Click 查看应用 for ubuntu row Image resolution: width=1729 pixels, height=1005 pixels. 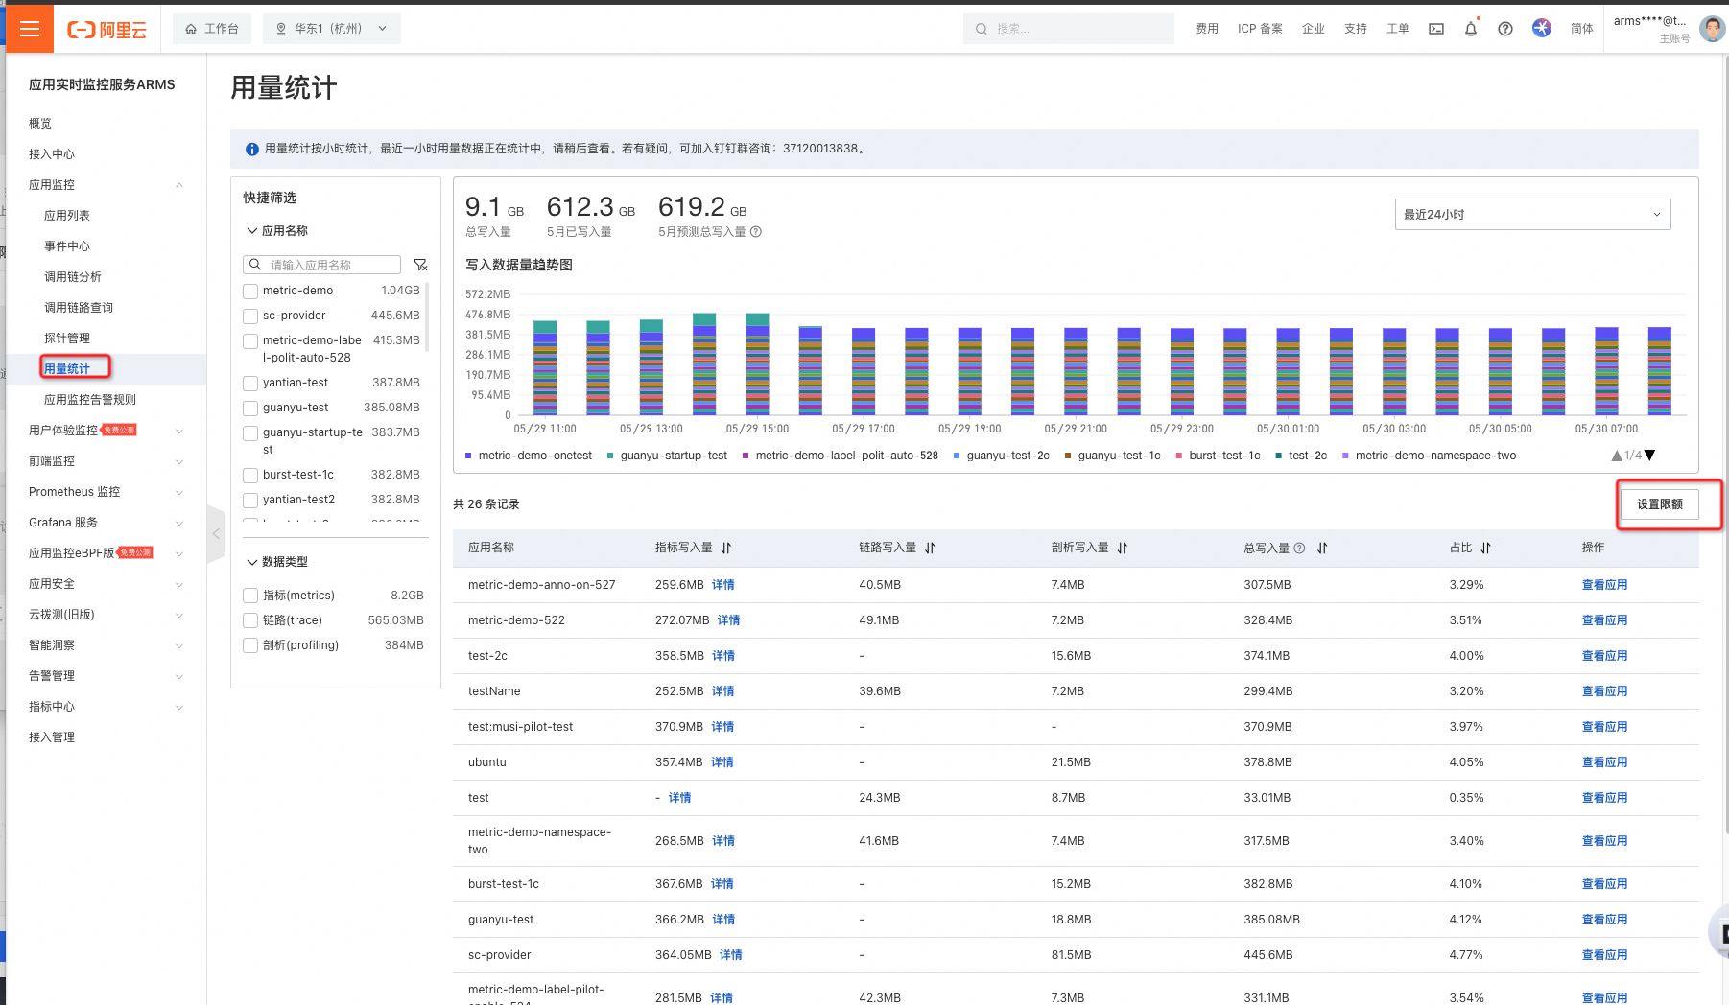[1604, 762]
